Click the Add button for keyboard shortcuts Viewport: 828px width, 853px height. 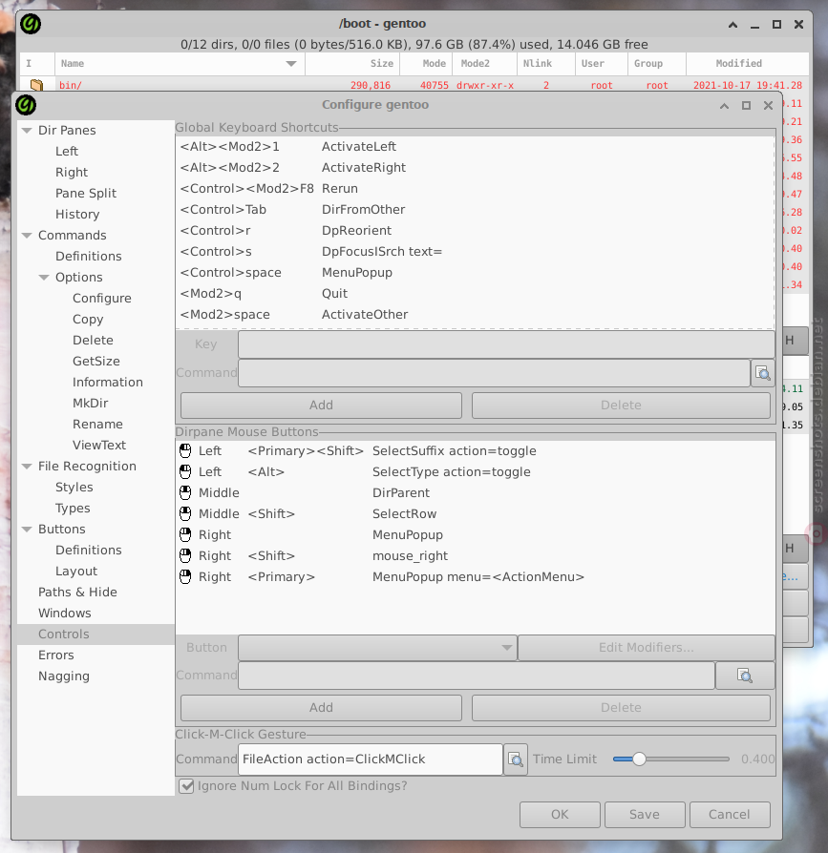321,406
